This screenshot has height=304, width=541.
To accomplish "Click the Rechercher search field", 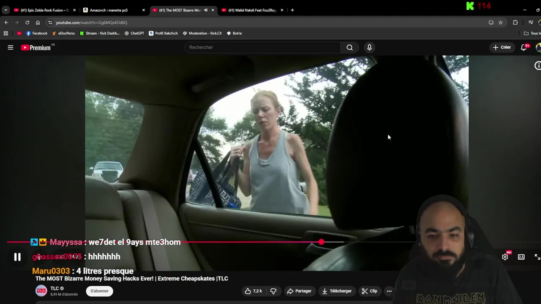I will (x=262, y=47).
